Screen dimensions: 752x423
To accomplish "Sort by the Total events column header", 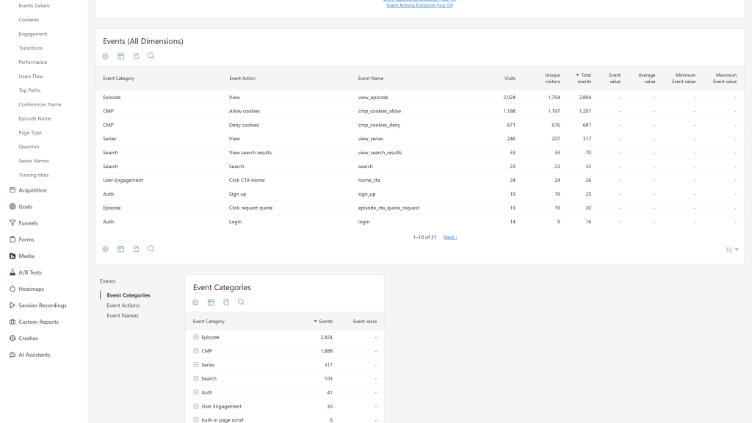I will click(584, 78).
